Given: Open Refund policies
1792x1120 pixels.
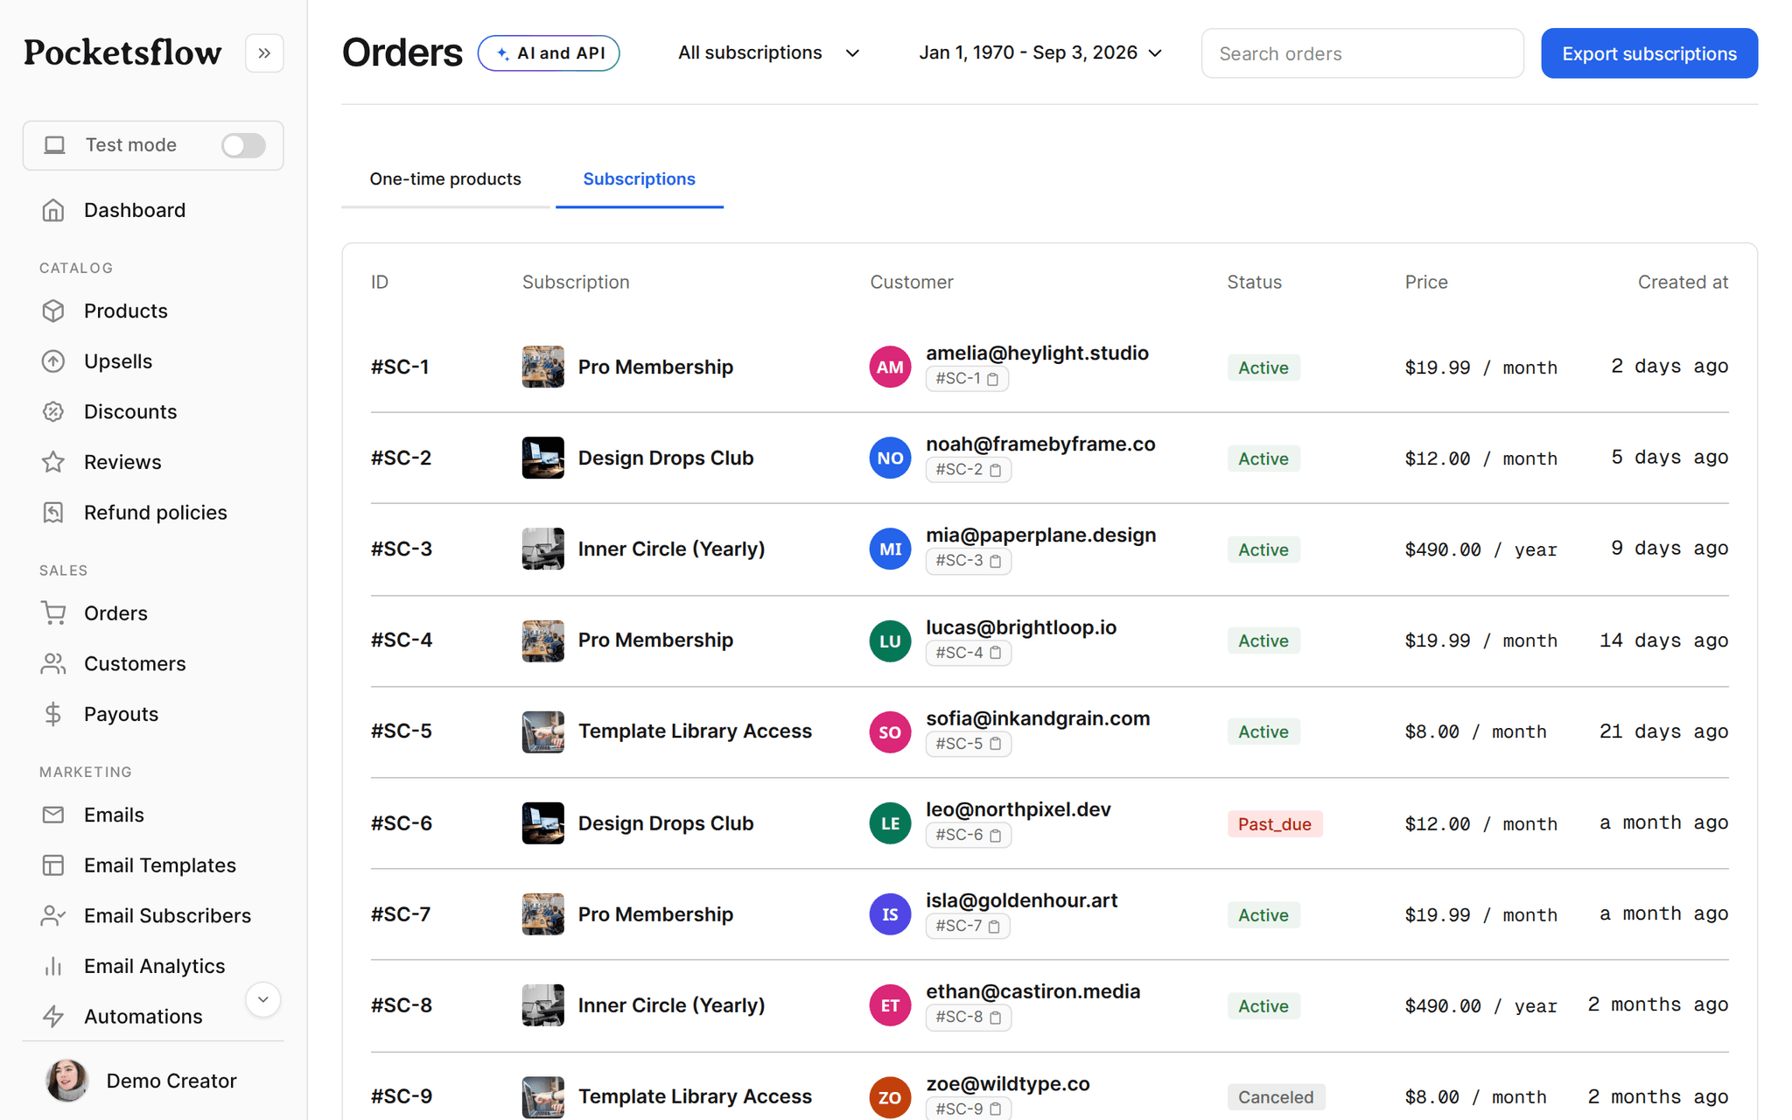Looking at the screenshot, I should click(x=156, y=513).
